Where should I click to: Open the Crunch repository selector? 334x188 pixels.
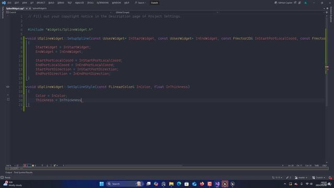(x=319, y=178)
